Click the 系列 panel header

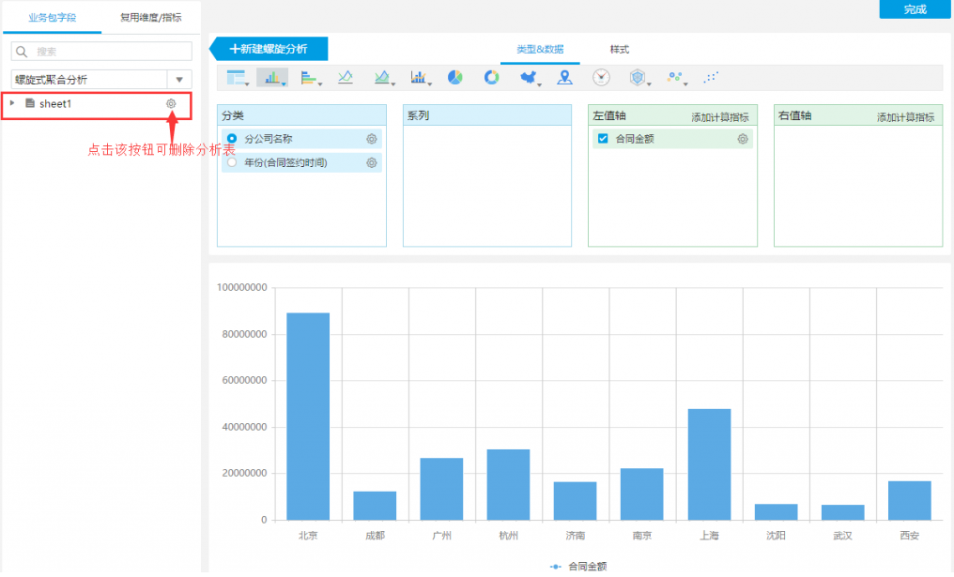[x=487, y=115]
